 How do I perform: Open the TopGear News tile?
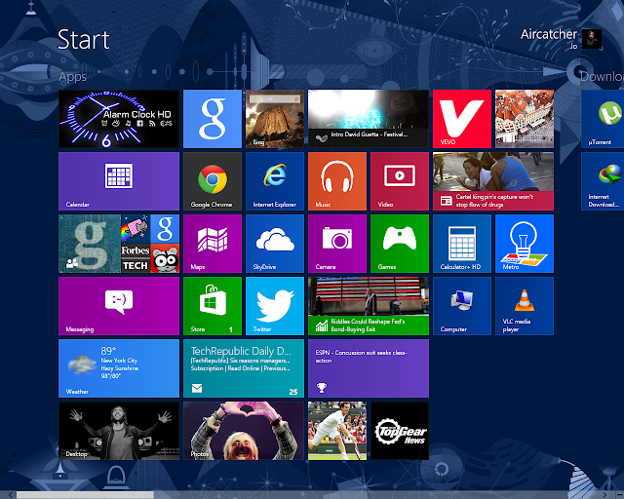tap(400, 431)
